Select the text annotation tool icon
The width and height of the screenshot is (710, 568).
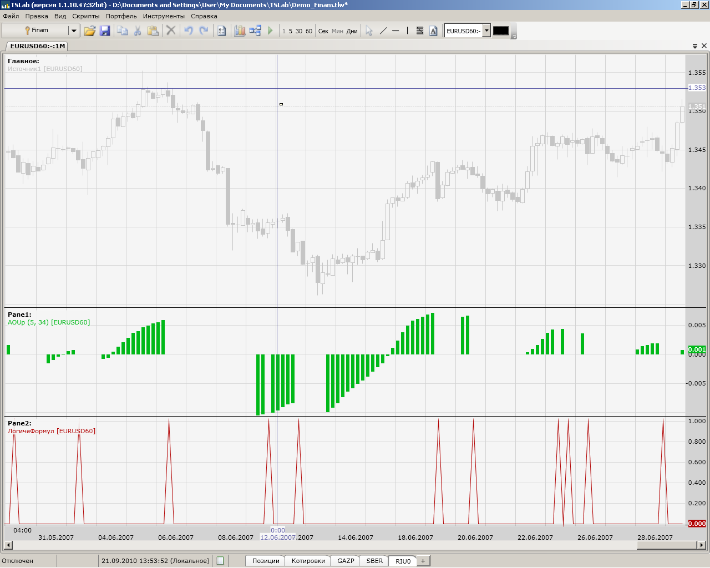click(433, 31)
